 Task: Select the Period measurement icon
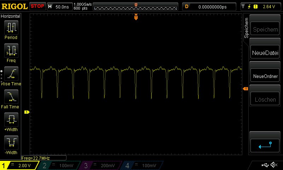(x=11, y=28)
